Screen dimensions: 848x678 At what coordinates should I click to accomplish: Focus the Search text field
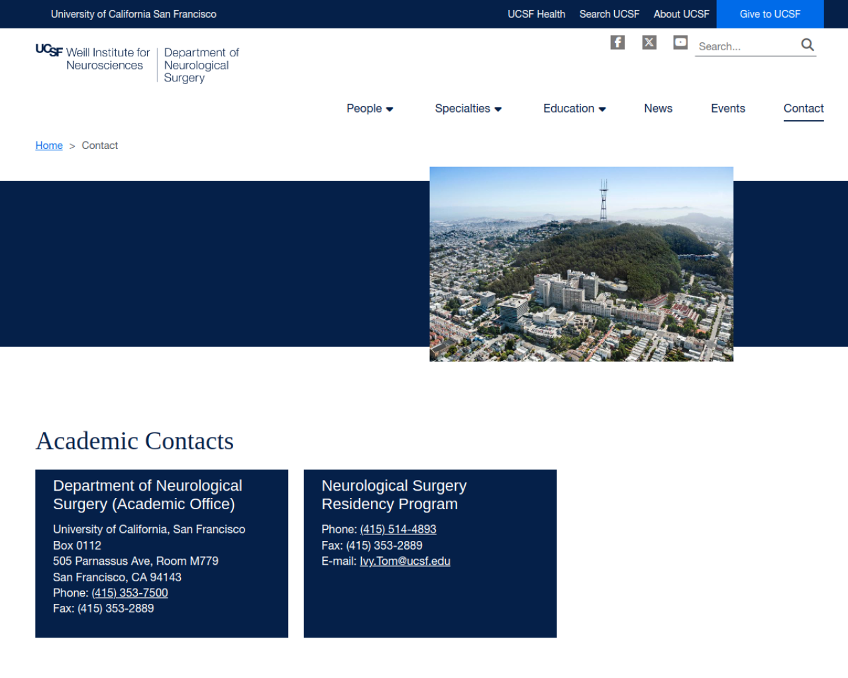pos(747,46)
